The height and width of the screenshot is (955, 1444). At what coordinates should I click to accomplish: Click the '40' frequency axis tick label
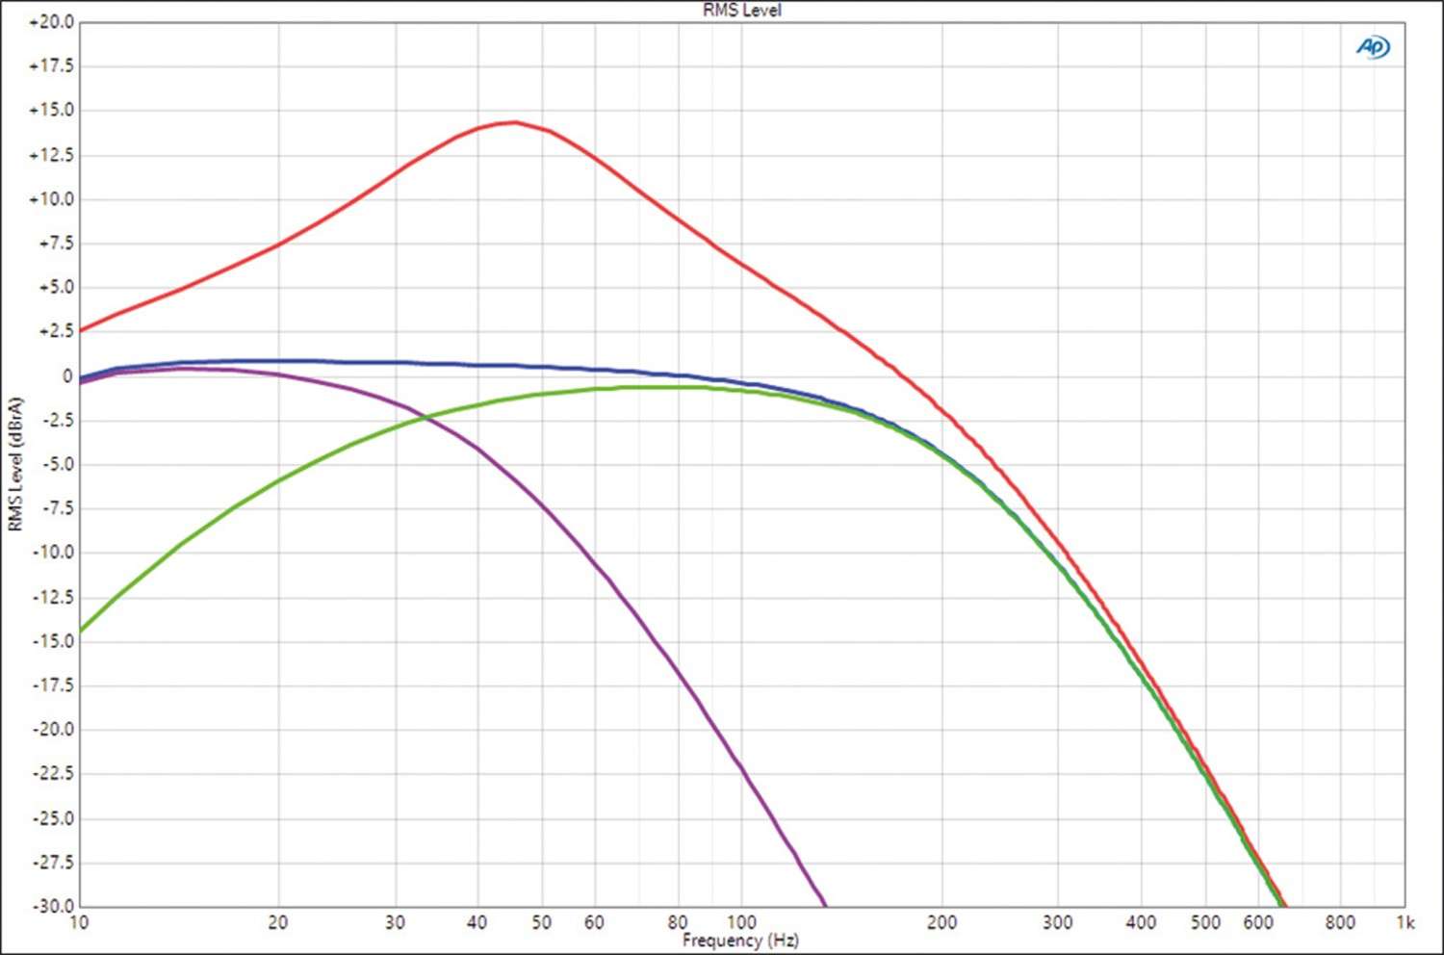tap(477, 922)
